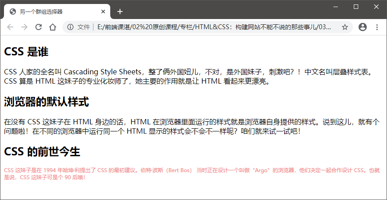The image size is (387, 200).
Task: Click the globe favicon on the tab
Action: pyautogui.click(x=13, y=12)
